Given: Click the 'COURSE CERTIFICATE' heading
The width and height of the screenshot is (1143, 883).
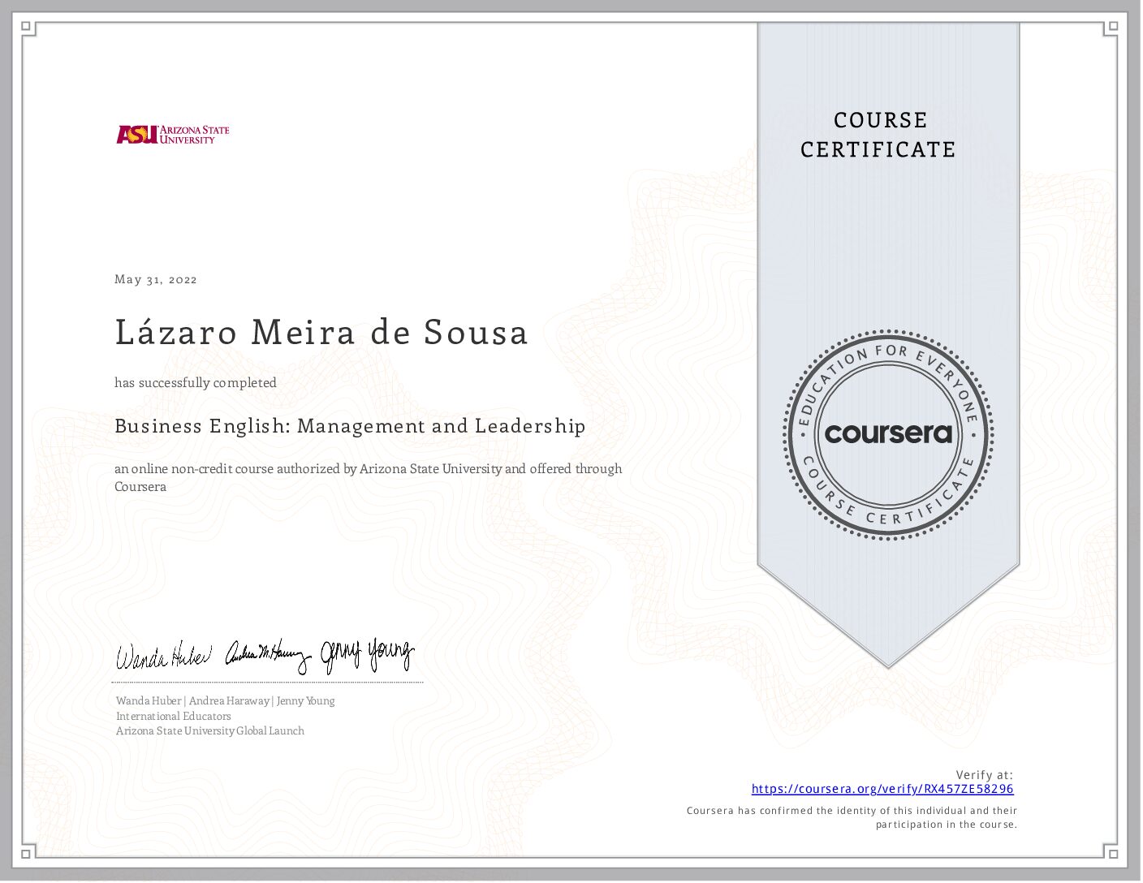Looking at the screenshot, I should 879,135.
